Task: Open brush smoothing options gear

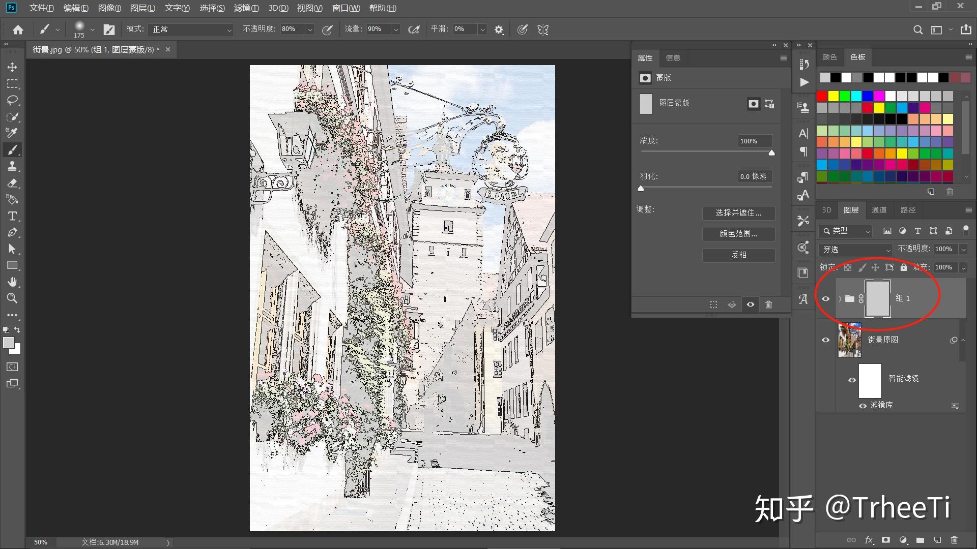Action: pos(499,29)
